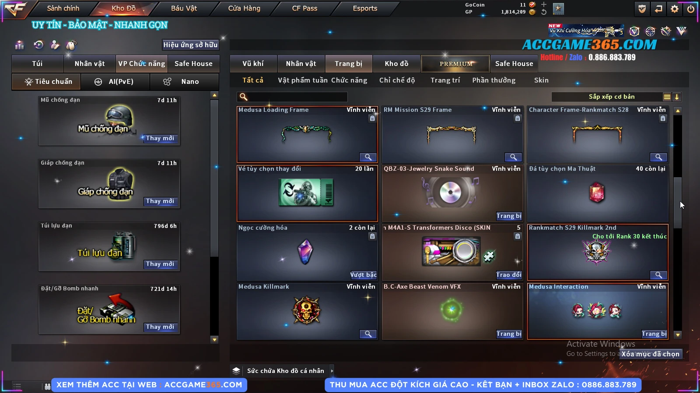Toggle sort direction down arrow button
The image size is (700, 393).
pyautogui.click(x=677, y=97)
